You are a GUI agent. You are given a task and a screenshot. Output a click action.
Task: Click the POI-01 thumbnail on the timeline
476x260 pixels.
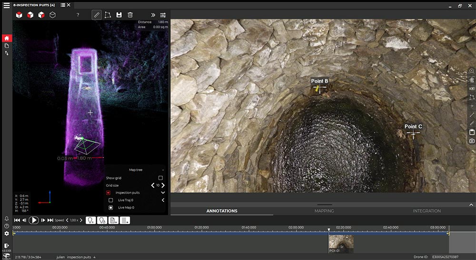341,243
